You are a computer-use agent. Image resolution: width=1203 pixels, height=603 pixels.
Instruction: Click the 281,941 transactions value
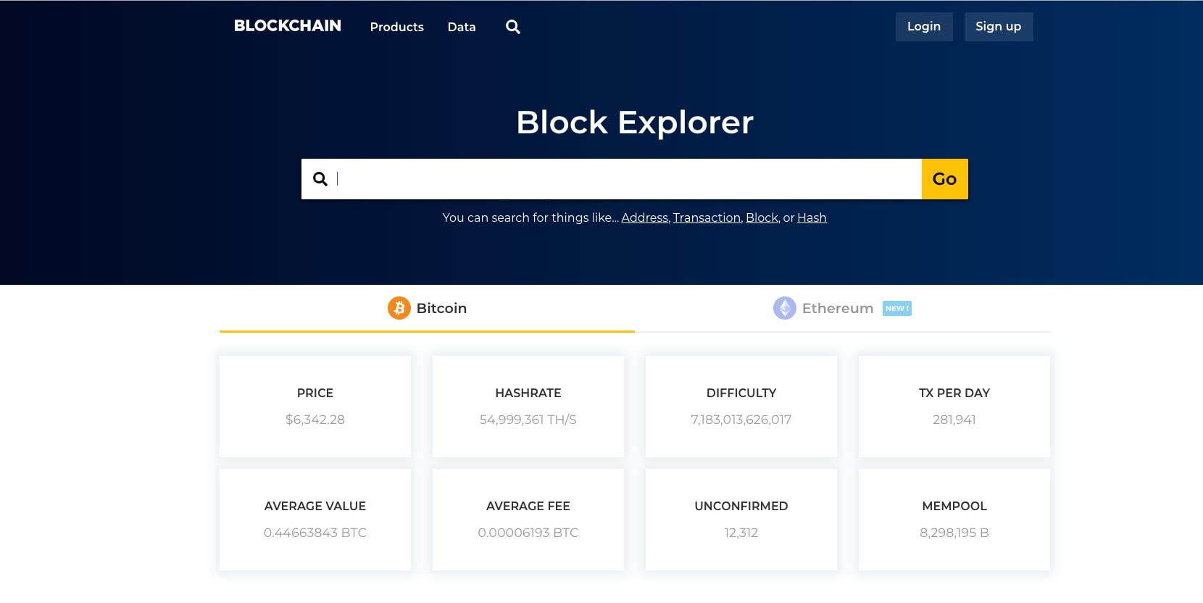954,420
